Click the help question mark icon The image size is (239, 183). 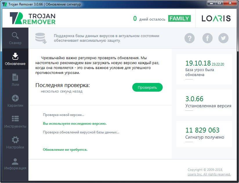click(x=189, y=38)
